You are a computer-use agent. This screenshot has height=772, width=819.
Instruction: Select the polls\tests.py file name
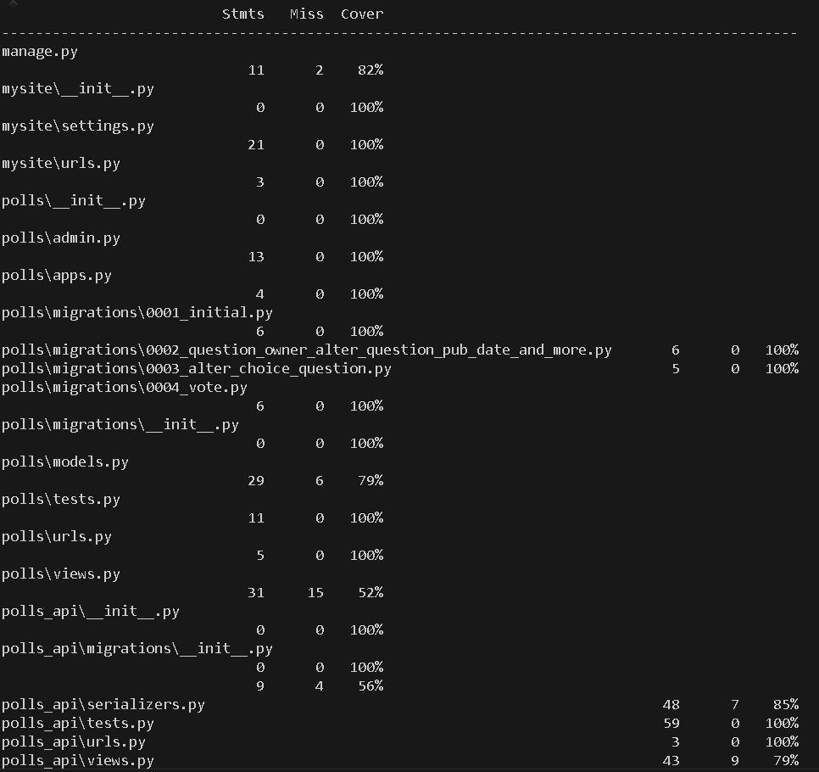point(61,500)
